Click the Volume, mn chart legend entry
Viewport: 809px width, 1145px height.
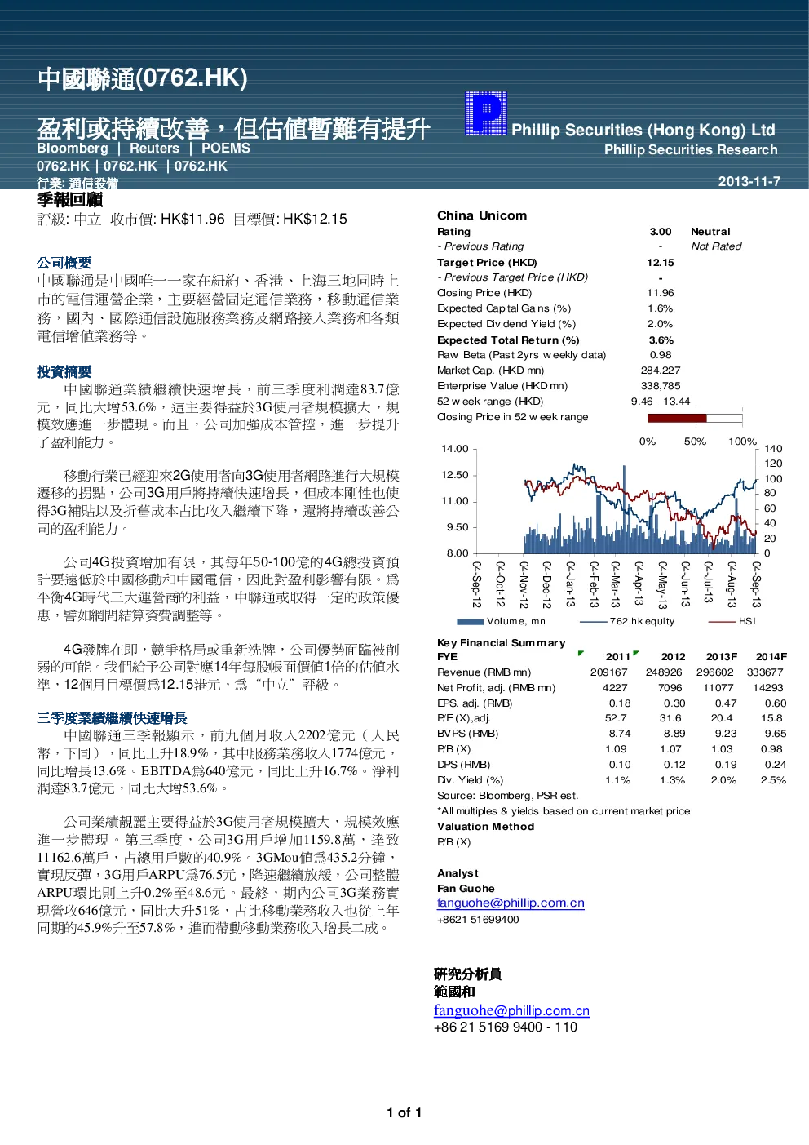(x=502, y=621)
